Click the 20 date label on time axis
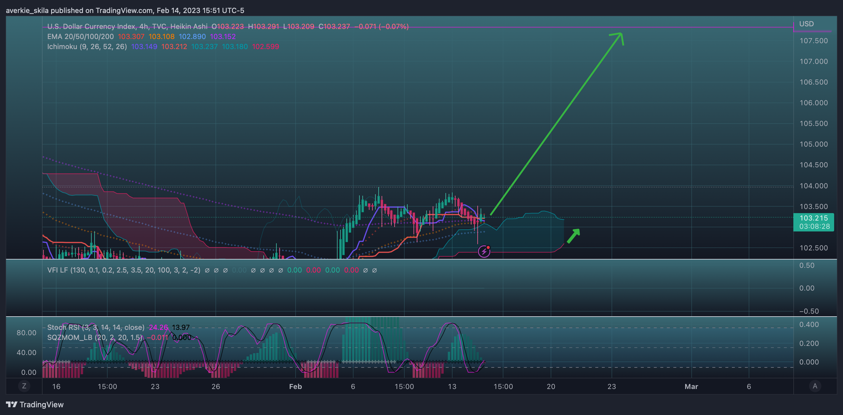This screenshot has width=843, height=415. [x=551, y=387]
